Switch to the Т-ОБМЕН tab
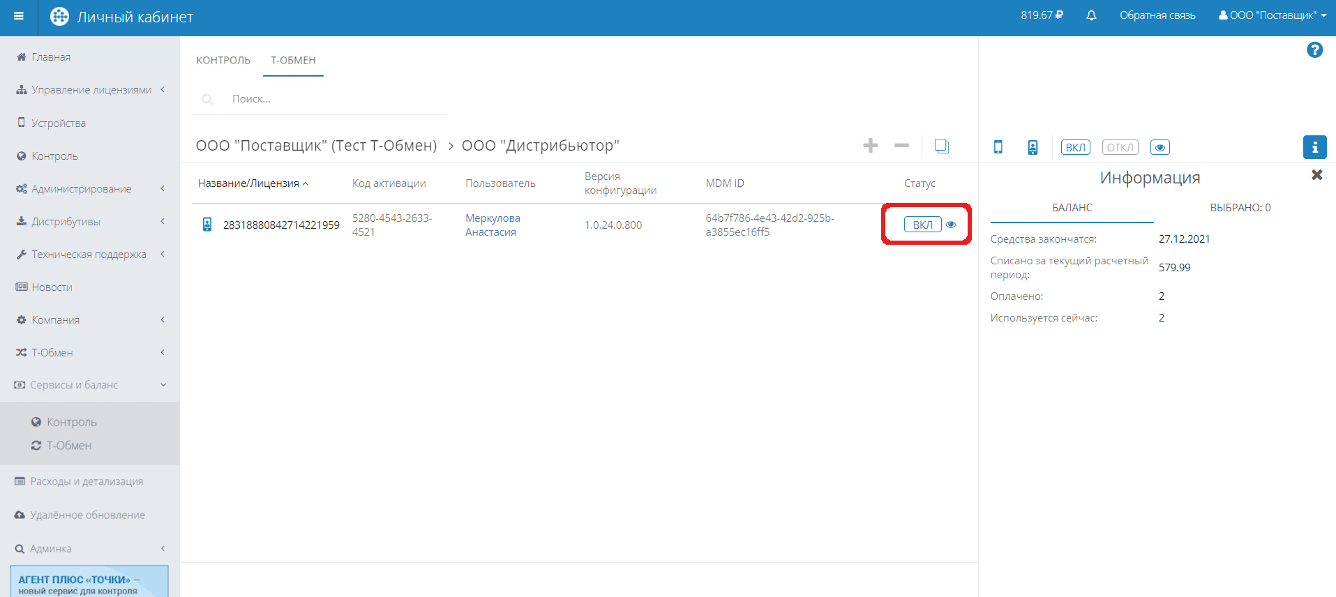1336x597 pixels. [x=293, y=61]
